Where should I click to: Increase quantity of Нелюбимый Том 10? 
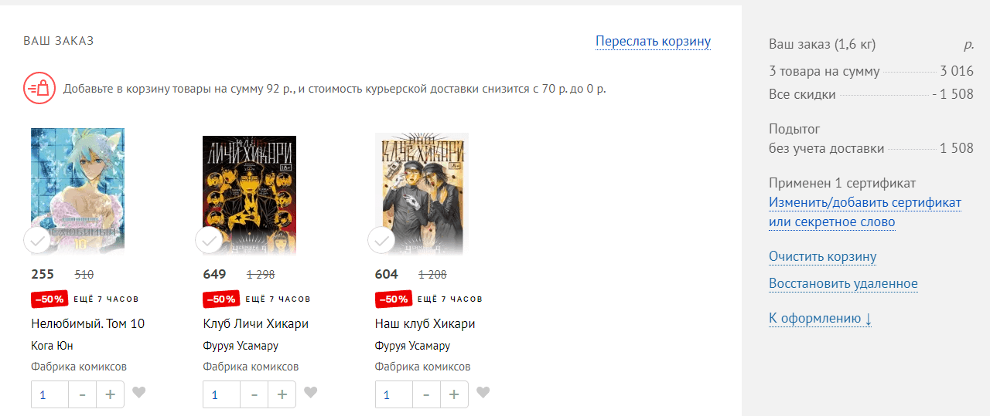tap(110, 394)
